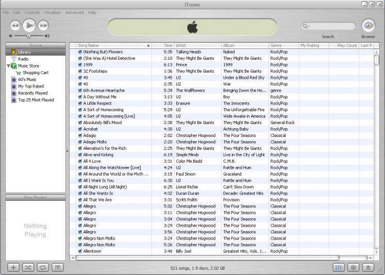Collapse the Music Store tree item
Screen dimensions: 385x275
point(8,66)
